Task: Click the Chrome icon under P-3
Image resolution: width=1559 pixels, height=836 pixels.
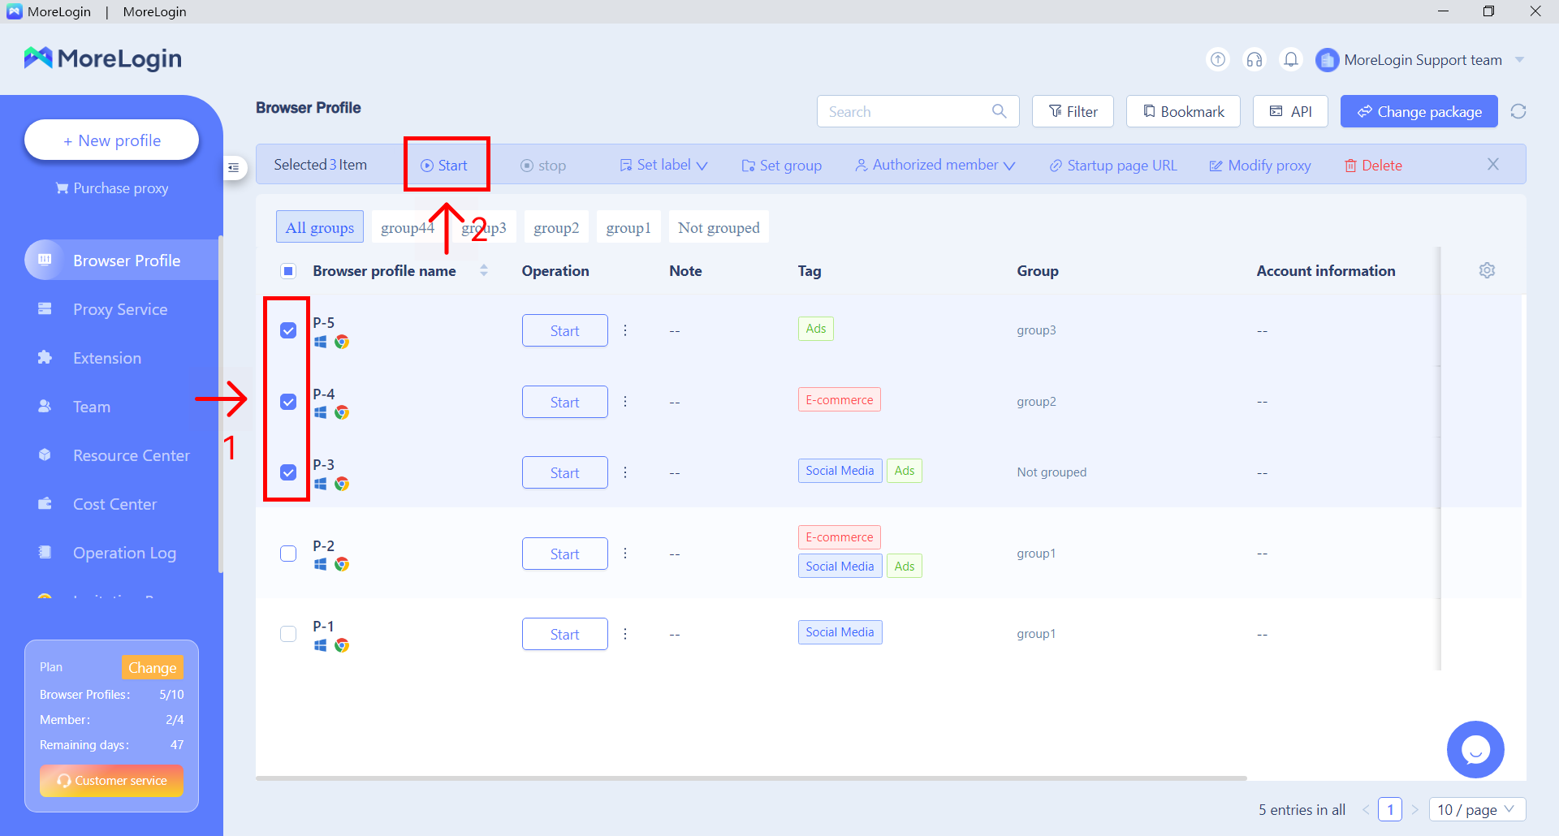Action: click(342, 484)
